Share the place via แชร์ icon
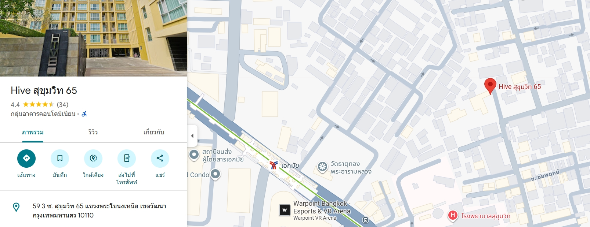 pyautogui.click(x=160, y=158)
